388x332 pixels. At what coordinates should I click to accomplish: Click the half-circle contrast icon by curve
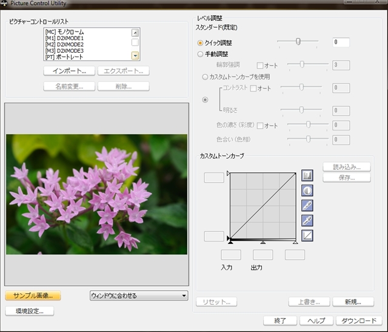click(307, 191)
